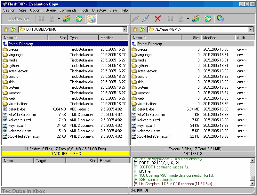Select Parent Directory in left pane
Viewport: 257px width, 195px height.
click(65, 44)
